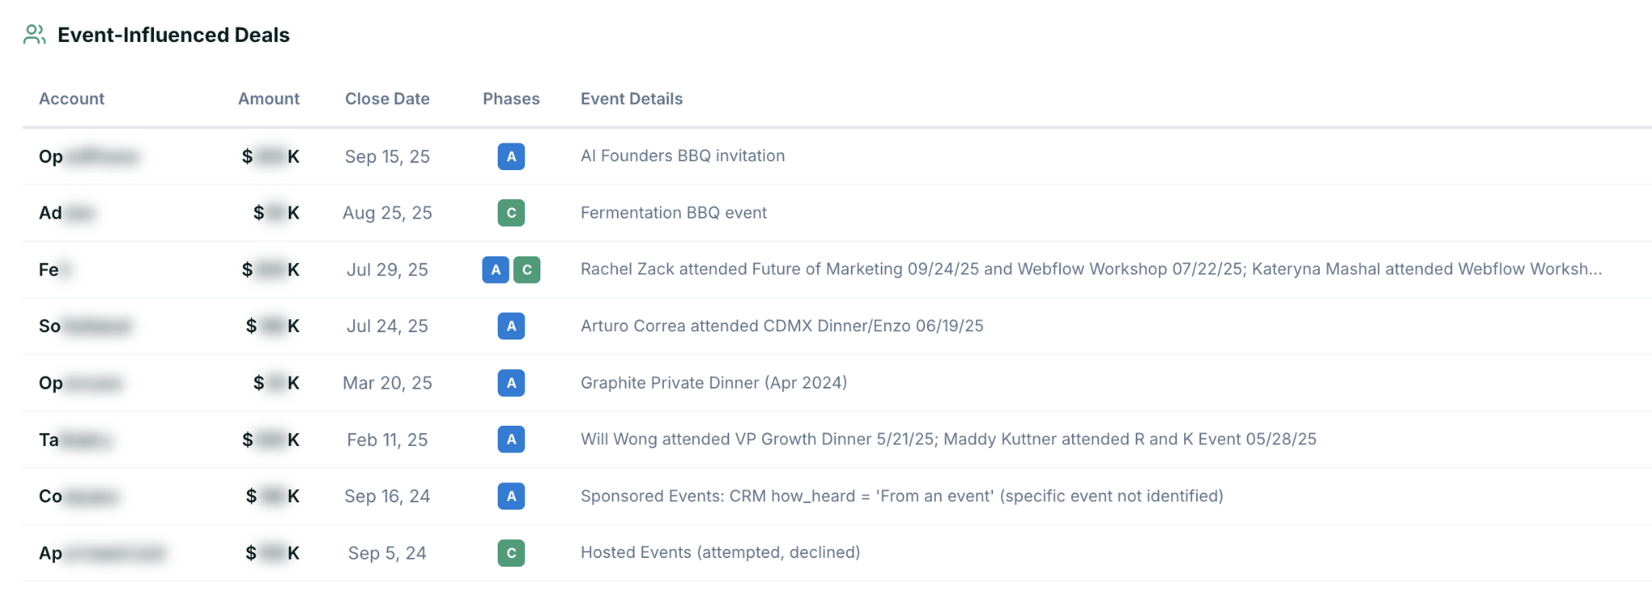The image size is (1652, 591).
Task: Click the Close Date column header
Action: tap(387, 98)
